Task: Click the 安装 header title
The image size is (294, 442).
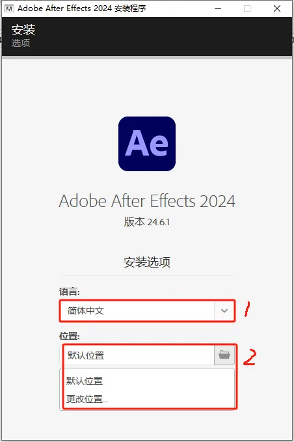Action: coord(23,30)
